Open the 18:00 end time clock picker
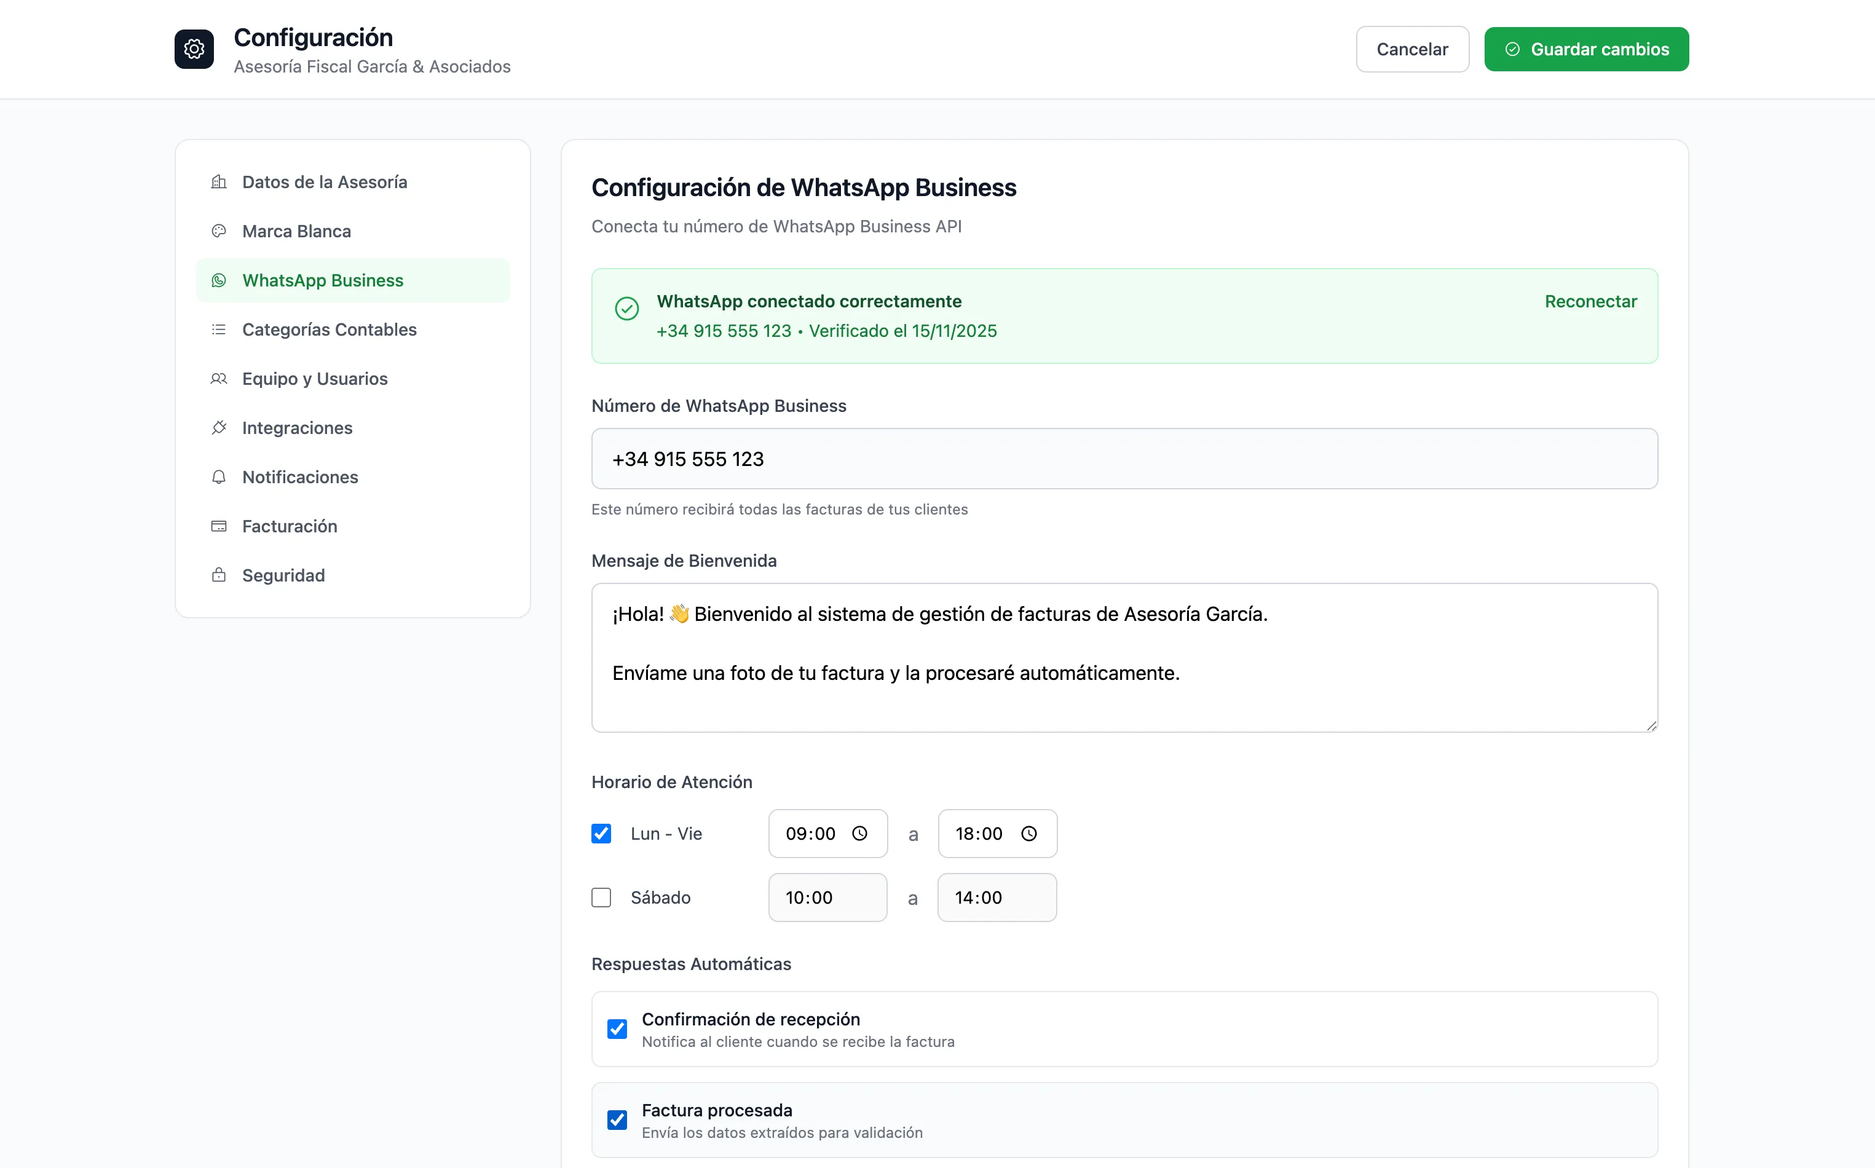The image size is (1875, 1168). point(1028,834)
